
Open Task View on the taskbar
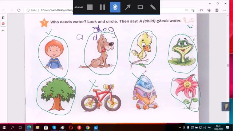click(20, 128)
